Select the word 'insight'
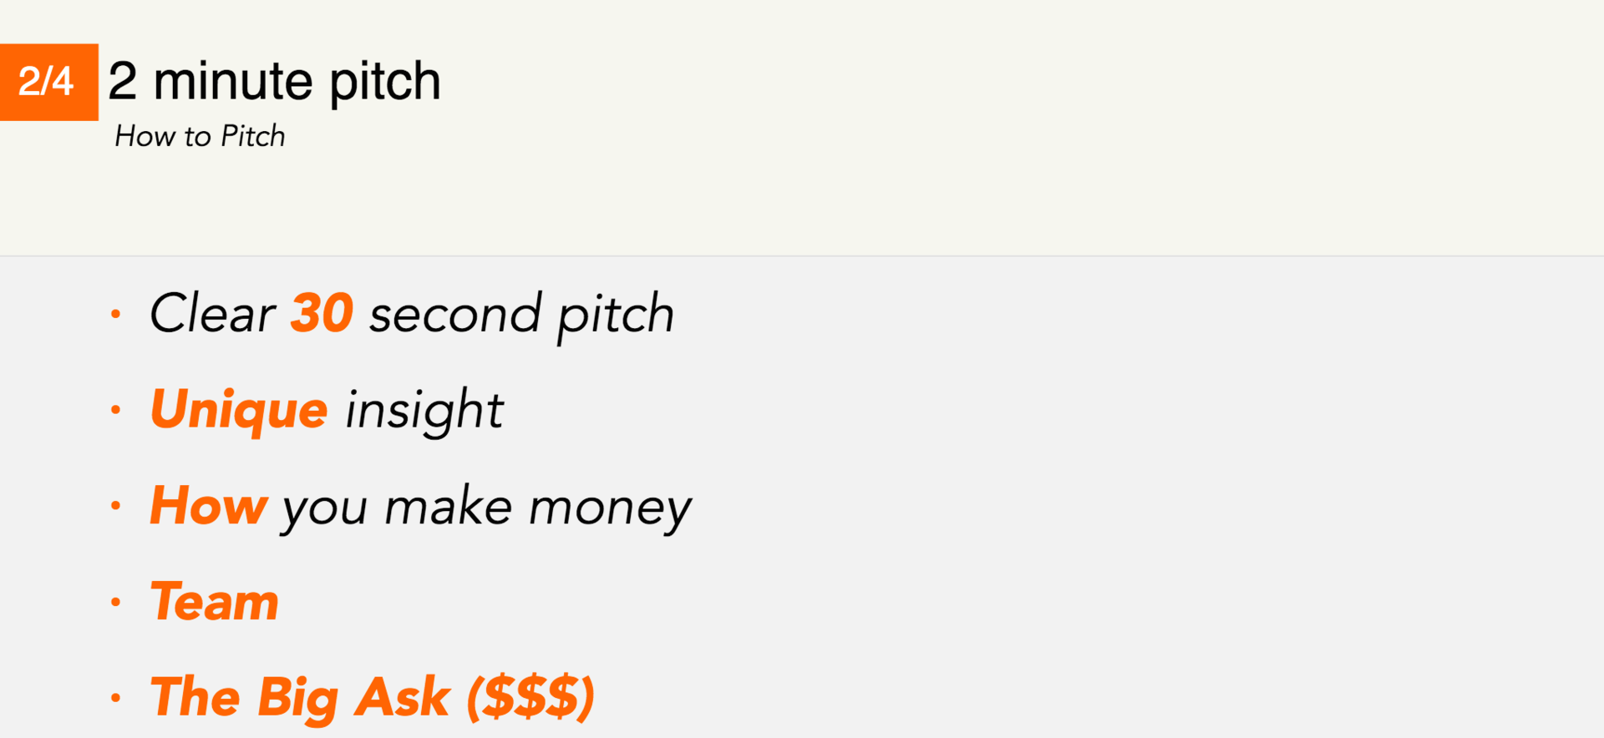Viewport: 1604px width, 738px height. [x=424, y=410]
